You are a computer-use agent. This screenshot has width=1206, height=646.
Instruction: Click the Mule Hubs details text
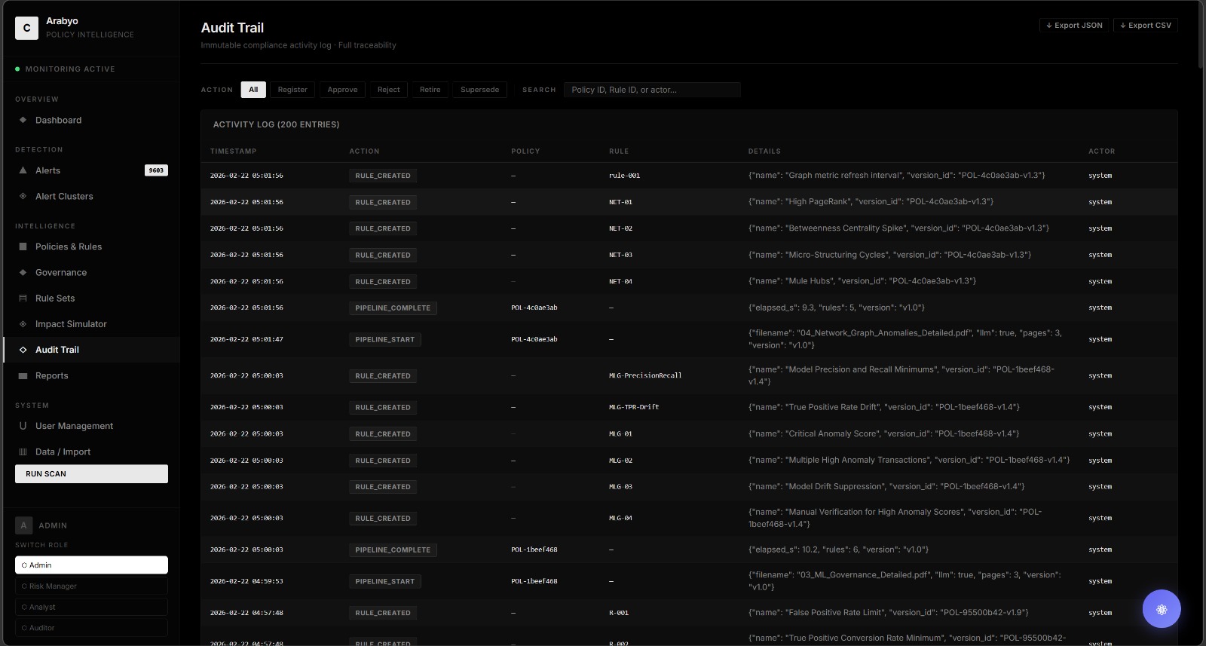click(862, 281)
